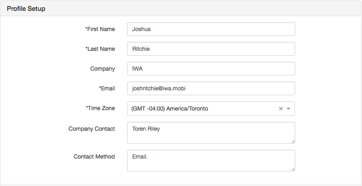
Task: Open the Time Zone dropdown arrow
Action: (x=288, y=109)
